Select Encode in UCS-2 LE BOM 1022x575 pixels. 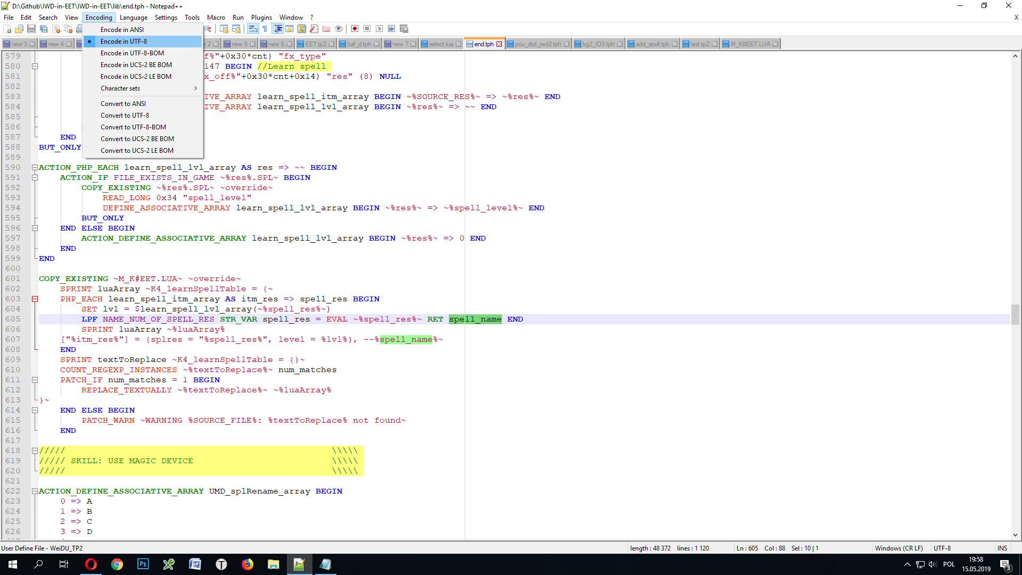(143, 77)
